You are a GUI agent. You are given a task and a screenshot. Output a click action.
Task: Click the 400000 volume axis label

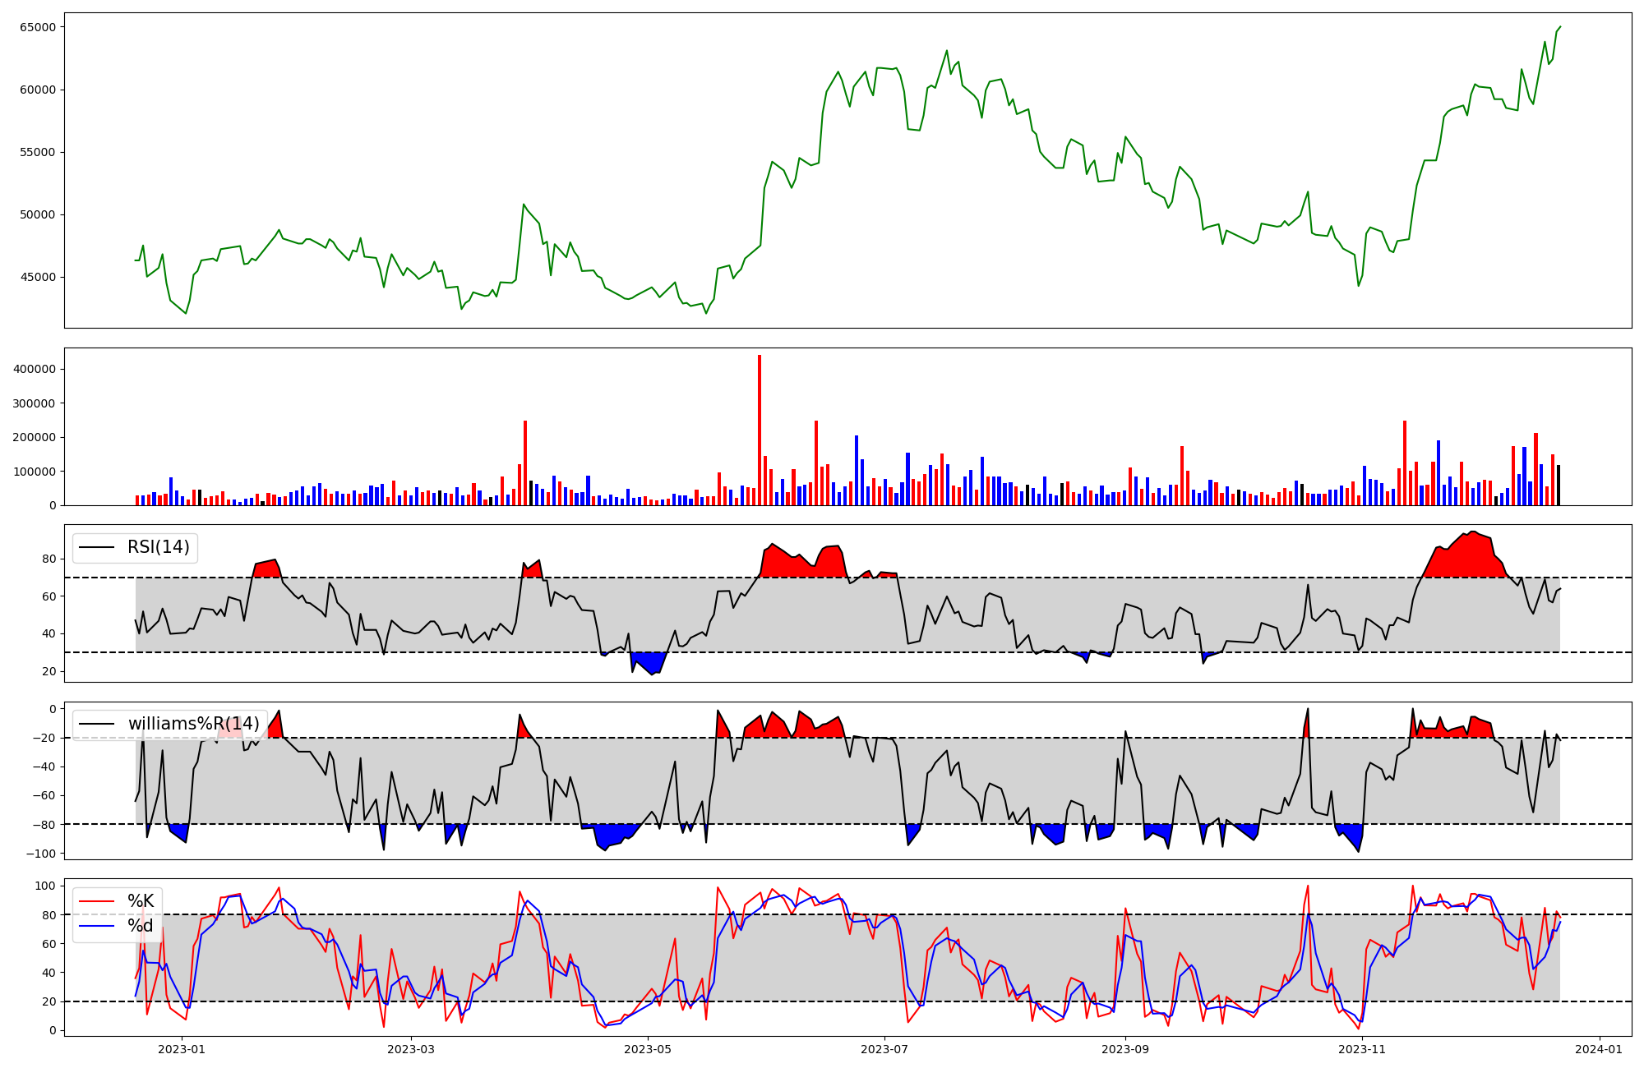(x=35, y=369)
